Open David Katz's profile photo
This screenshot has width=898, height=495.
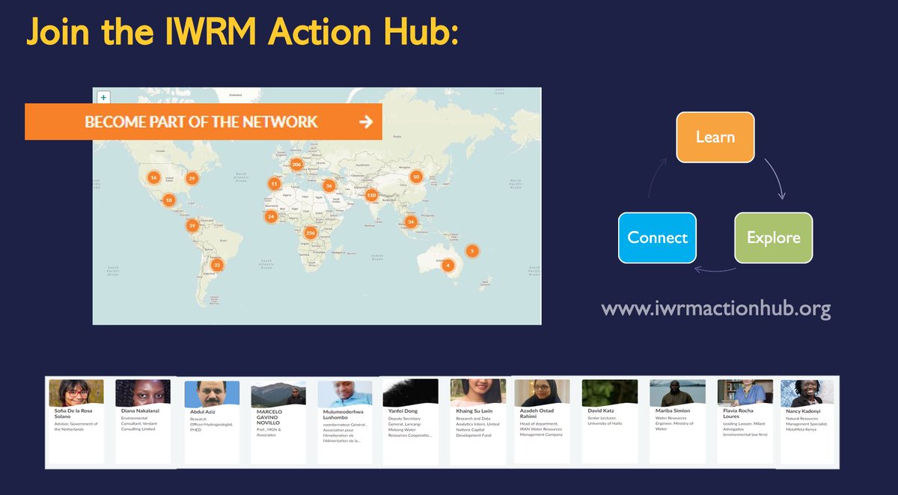pyautogui.click(x=610, y=393)
